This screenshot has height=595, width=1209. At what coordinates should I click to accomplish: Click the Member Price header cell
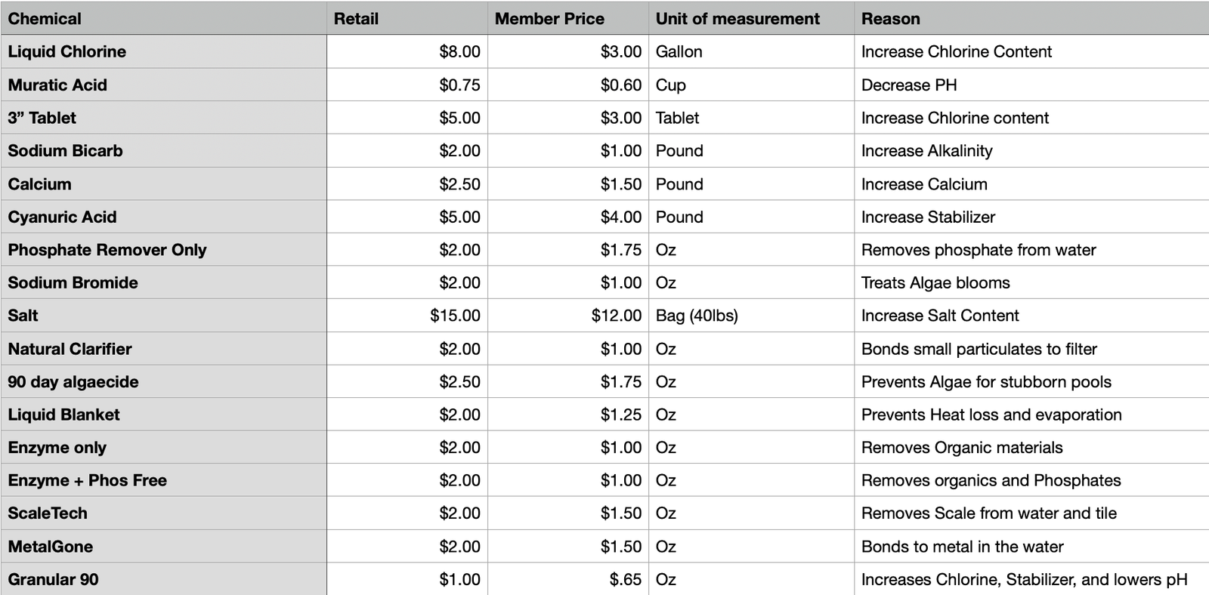tap(549, 19)
